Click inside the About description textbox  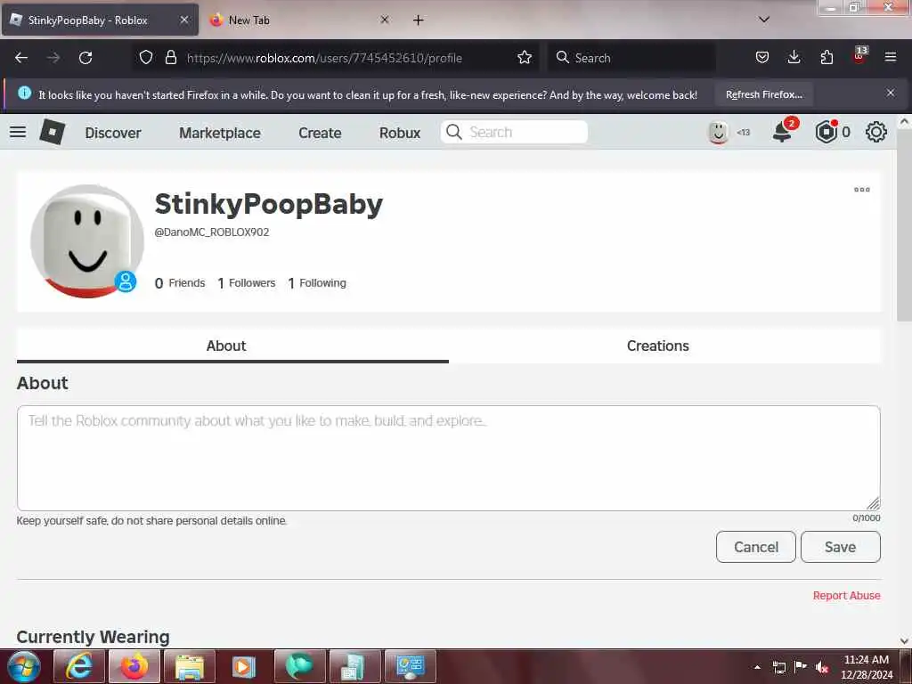[449, 459]
